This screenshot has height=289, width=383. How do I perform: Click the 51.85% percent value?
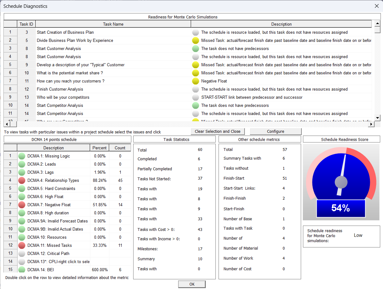[100, 205]
